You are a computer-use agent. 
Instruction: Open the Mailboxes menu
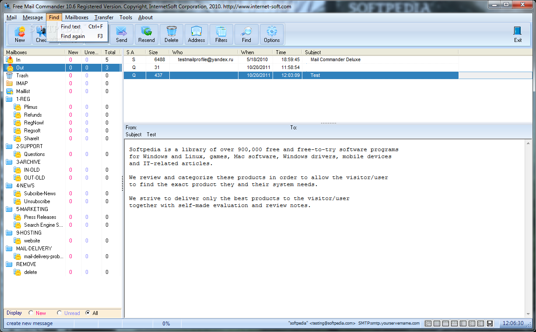[77, 17]
